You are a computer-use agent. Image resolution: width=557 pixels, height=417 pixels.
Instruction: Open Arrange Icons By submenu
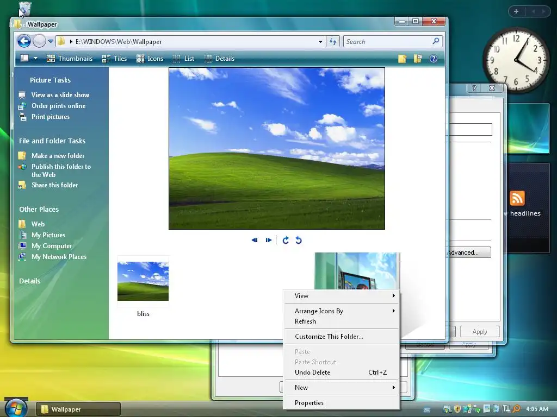(x=342, y=311)
